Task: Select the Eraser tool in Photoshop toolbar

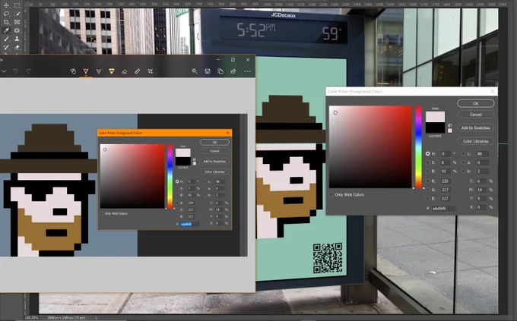Action: coord(17,47)
